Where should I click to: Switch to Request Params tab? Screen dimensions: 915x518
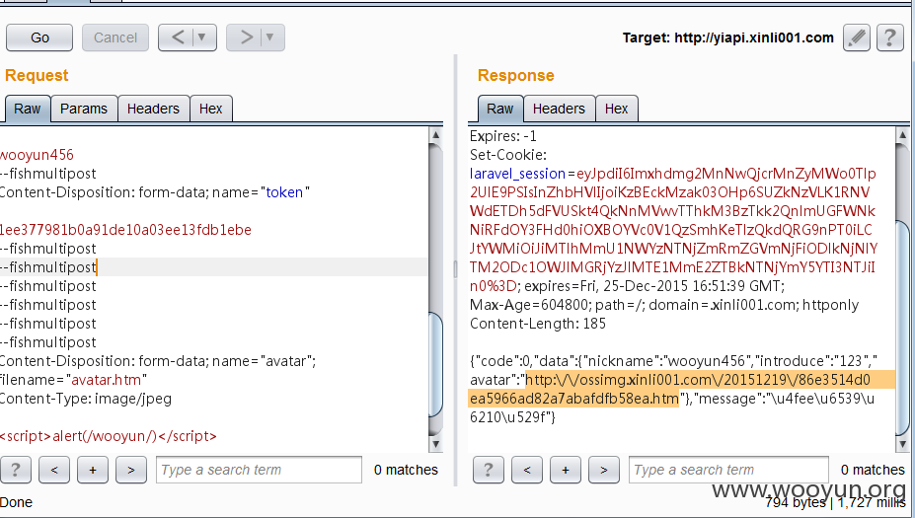tap(84, 109)
